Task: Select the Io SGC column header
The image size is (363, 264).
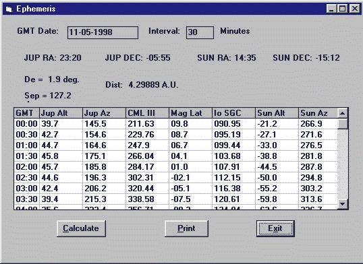Action: (233, 113)
